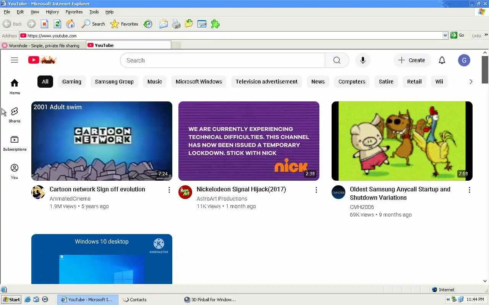Viewport: 489px width, 305px height.
Task: Open the View menu
Action: point(35,12)
